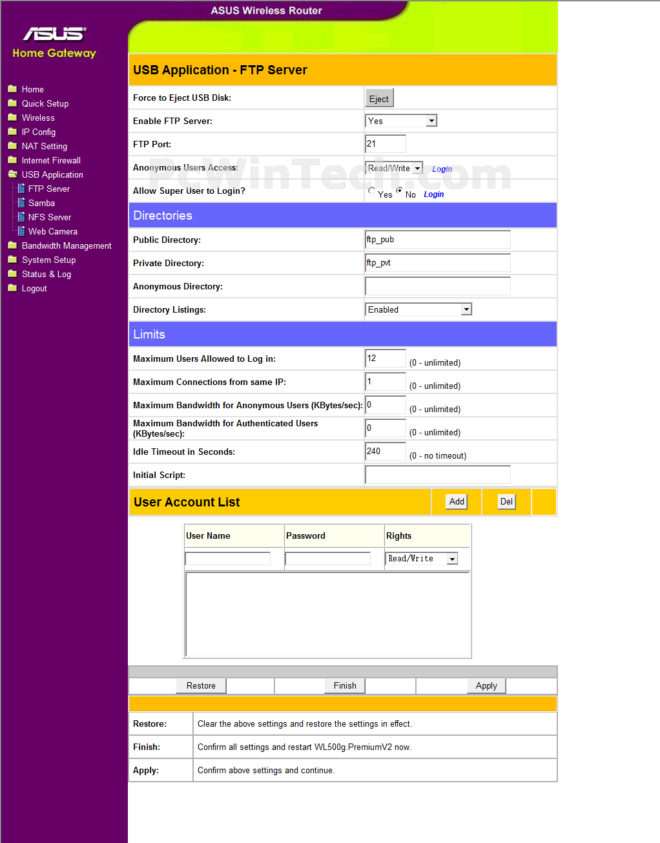
Task: Select No for Allow Super User to Login
Action: pyautogui.click(x=400, y=191)
